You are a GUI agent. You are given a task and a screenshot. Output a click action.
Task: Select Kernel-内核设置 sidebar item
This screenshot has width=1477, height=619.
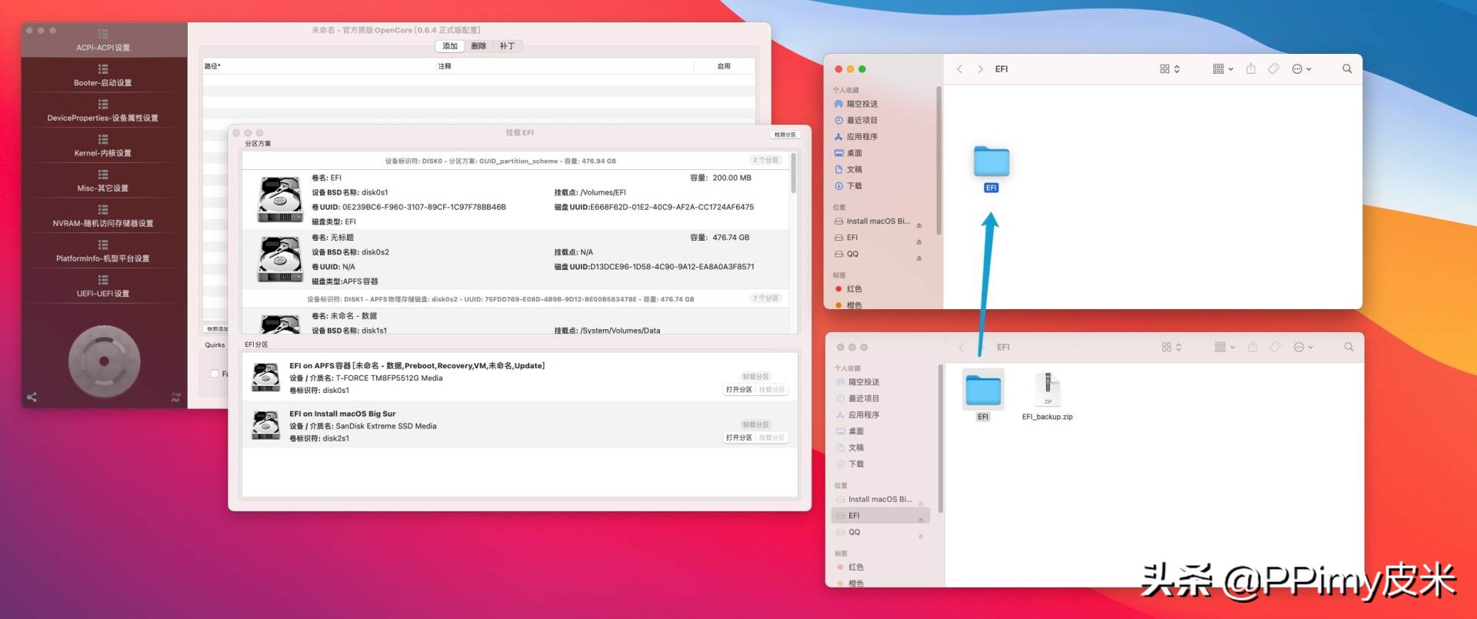tap(103, 146)
